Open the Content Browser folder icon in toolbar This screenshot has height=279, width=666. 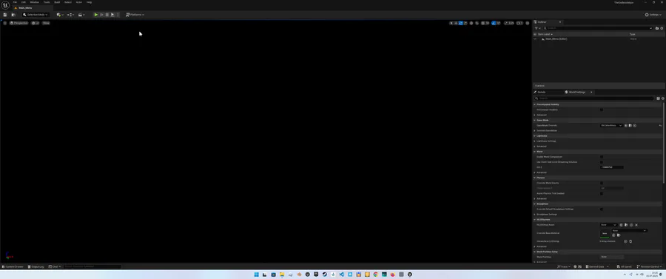click(x=13, y=15)
